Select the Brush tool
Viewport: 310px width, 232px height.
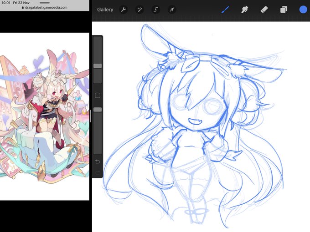(226, 10)
